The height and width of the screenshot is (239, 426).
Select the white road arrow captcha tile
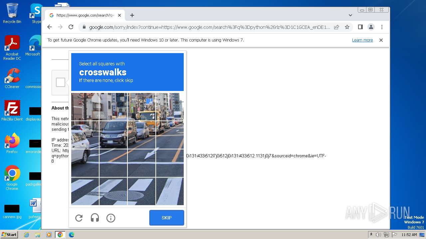141,163
